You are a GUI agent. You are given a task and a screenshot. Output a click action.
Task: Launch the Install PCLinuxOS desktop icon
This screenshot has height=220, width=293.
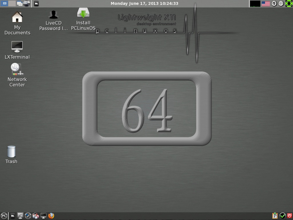click(x=83, y=19)
